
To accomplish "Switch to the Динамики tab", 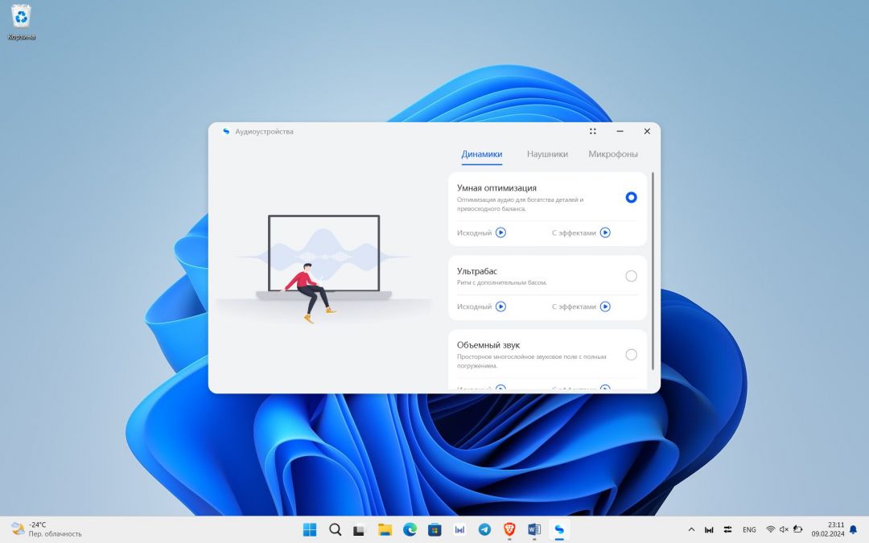I will (x=482, y=154).
